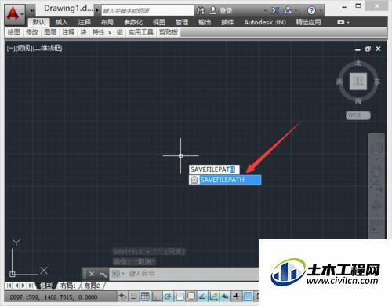
Task: Open the dropdown after the 登录 sign-in label
Action: (265, 11)
